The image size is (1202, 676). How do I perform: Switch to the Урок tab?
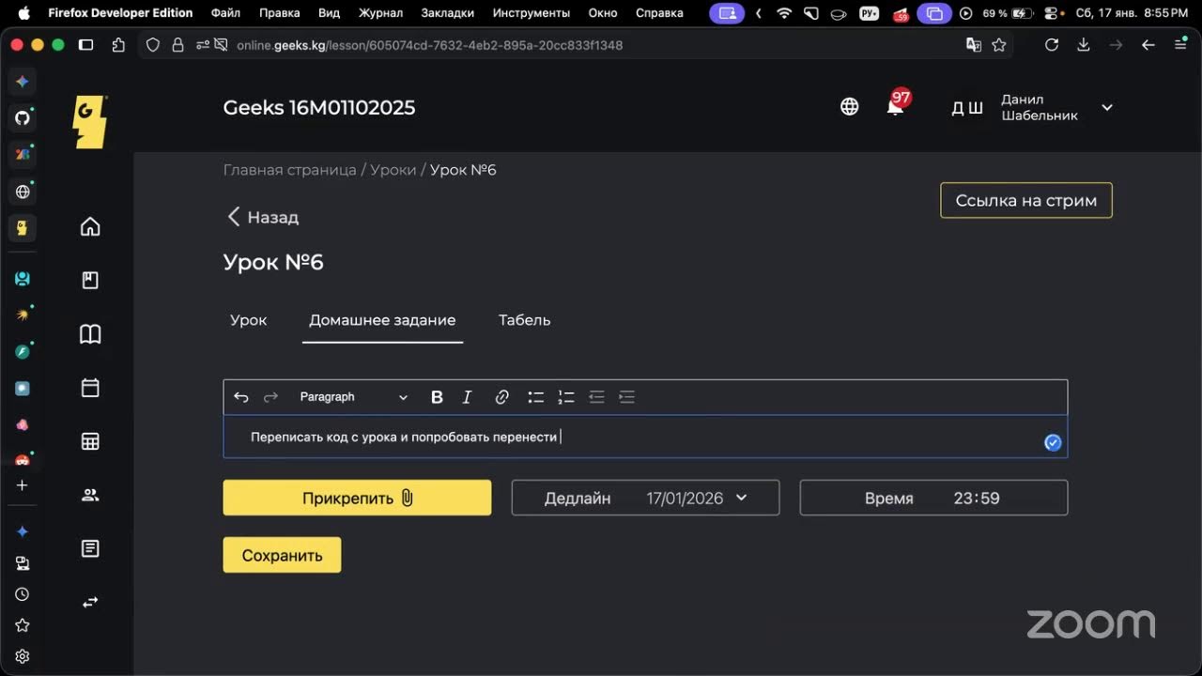[249, 320]
